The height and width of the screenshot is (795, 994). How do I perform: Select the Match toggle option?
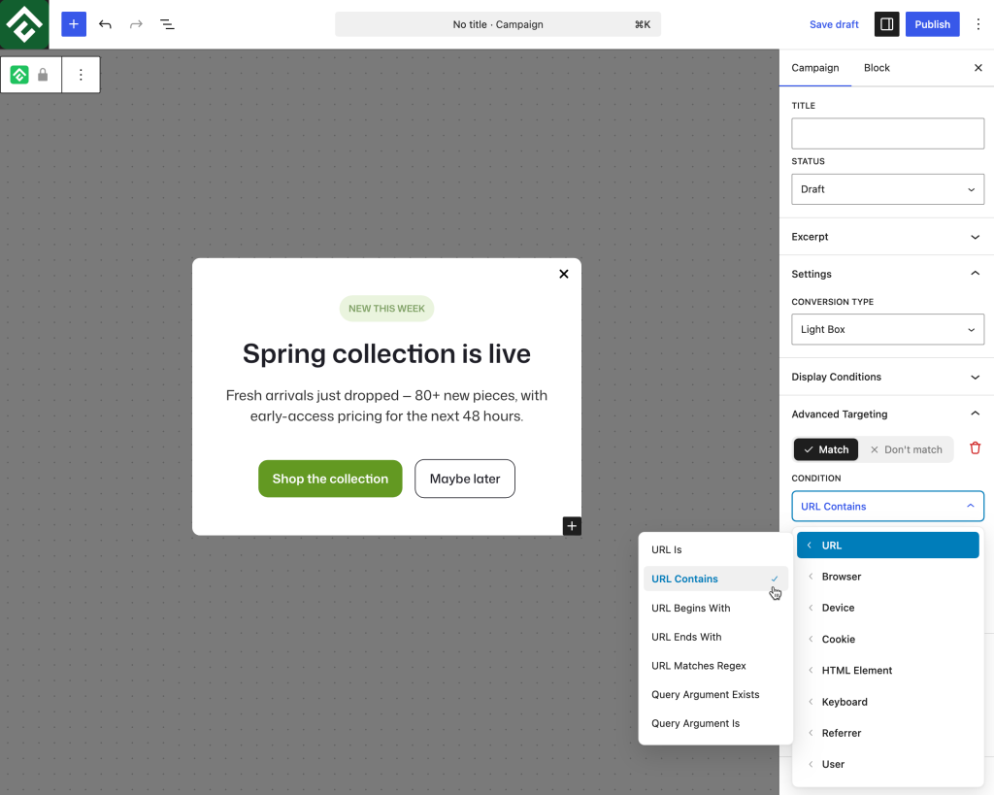pyautogui.click(x=825, y=449)
